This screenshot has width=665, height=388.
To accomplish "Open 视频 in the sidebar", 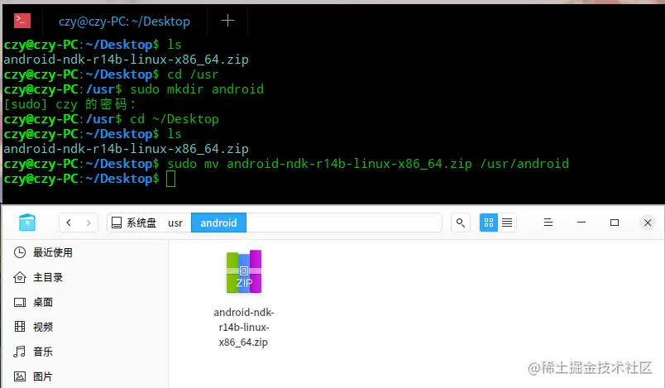I will (34, 327).
